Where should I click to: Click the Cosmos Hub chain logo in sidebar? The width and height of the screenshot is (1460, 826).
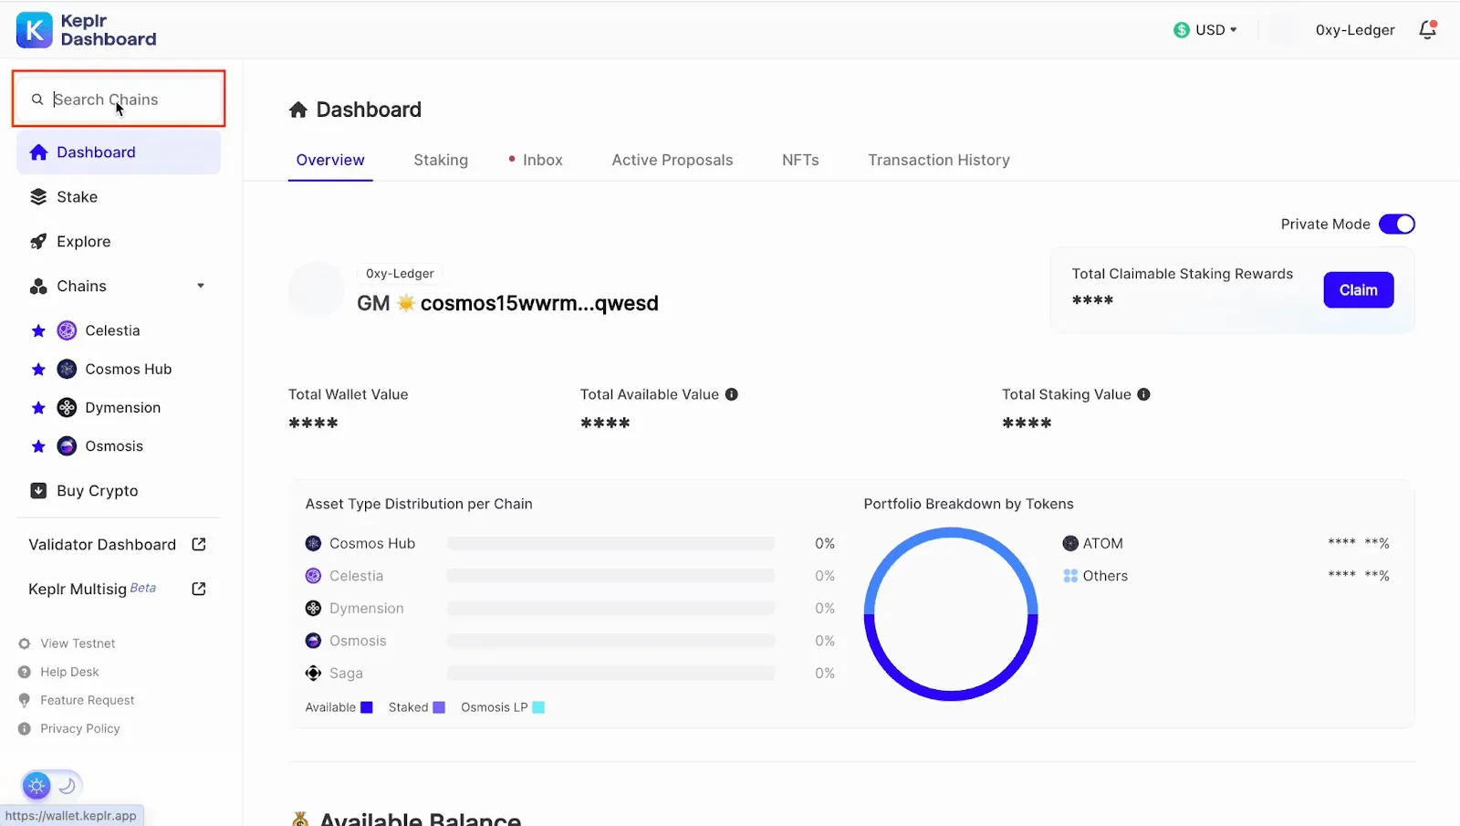pyautogui.click(x=67, y=369)
